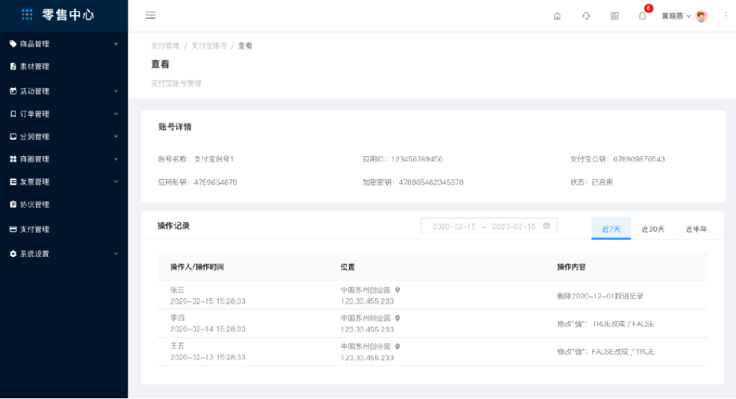Open the calendar icon in date range picker
The height and width of the screenshot is (399, 736).
tap(546, 226)
